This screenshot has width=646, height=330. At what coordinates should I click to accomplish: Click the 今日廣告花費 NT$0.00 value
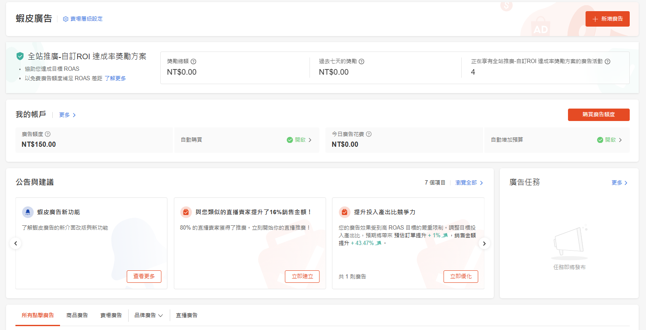click(x=345, y=144)
